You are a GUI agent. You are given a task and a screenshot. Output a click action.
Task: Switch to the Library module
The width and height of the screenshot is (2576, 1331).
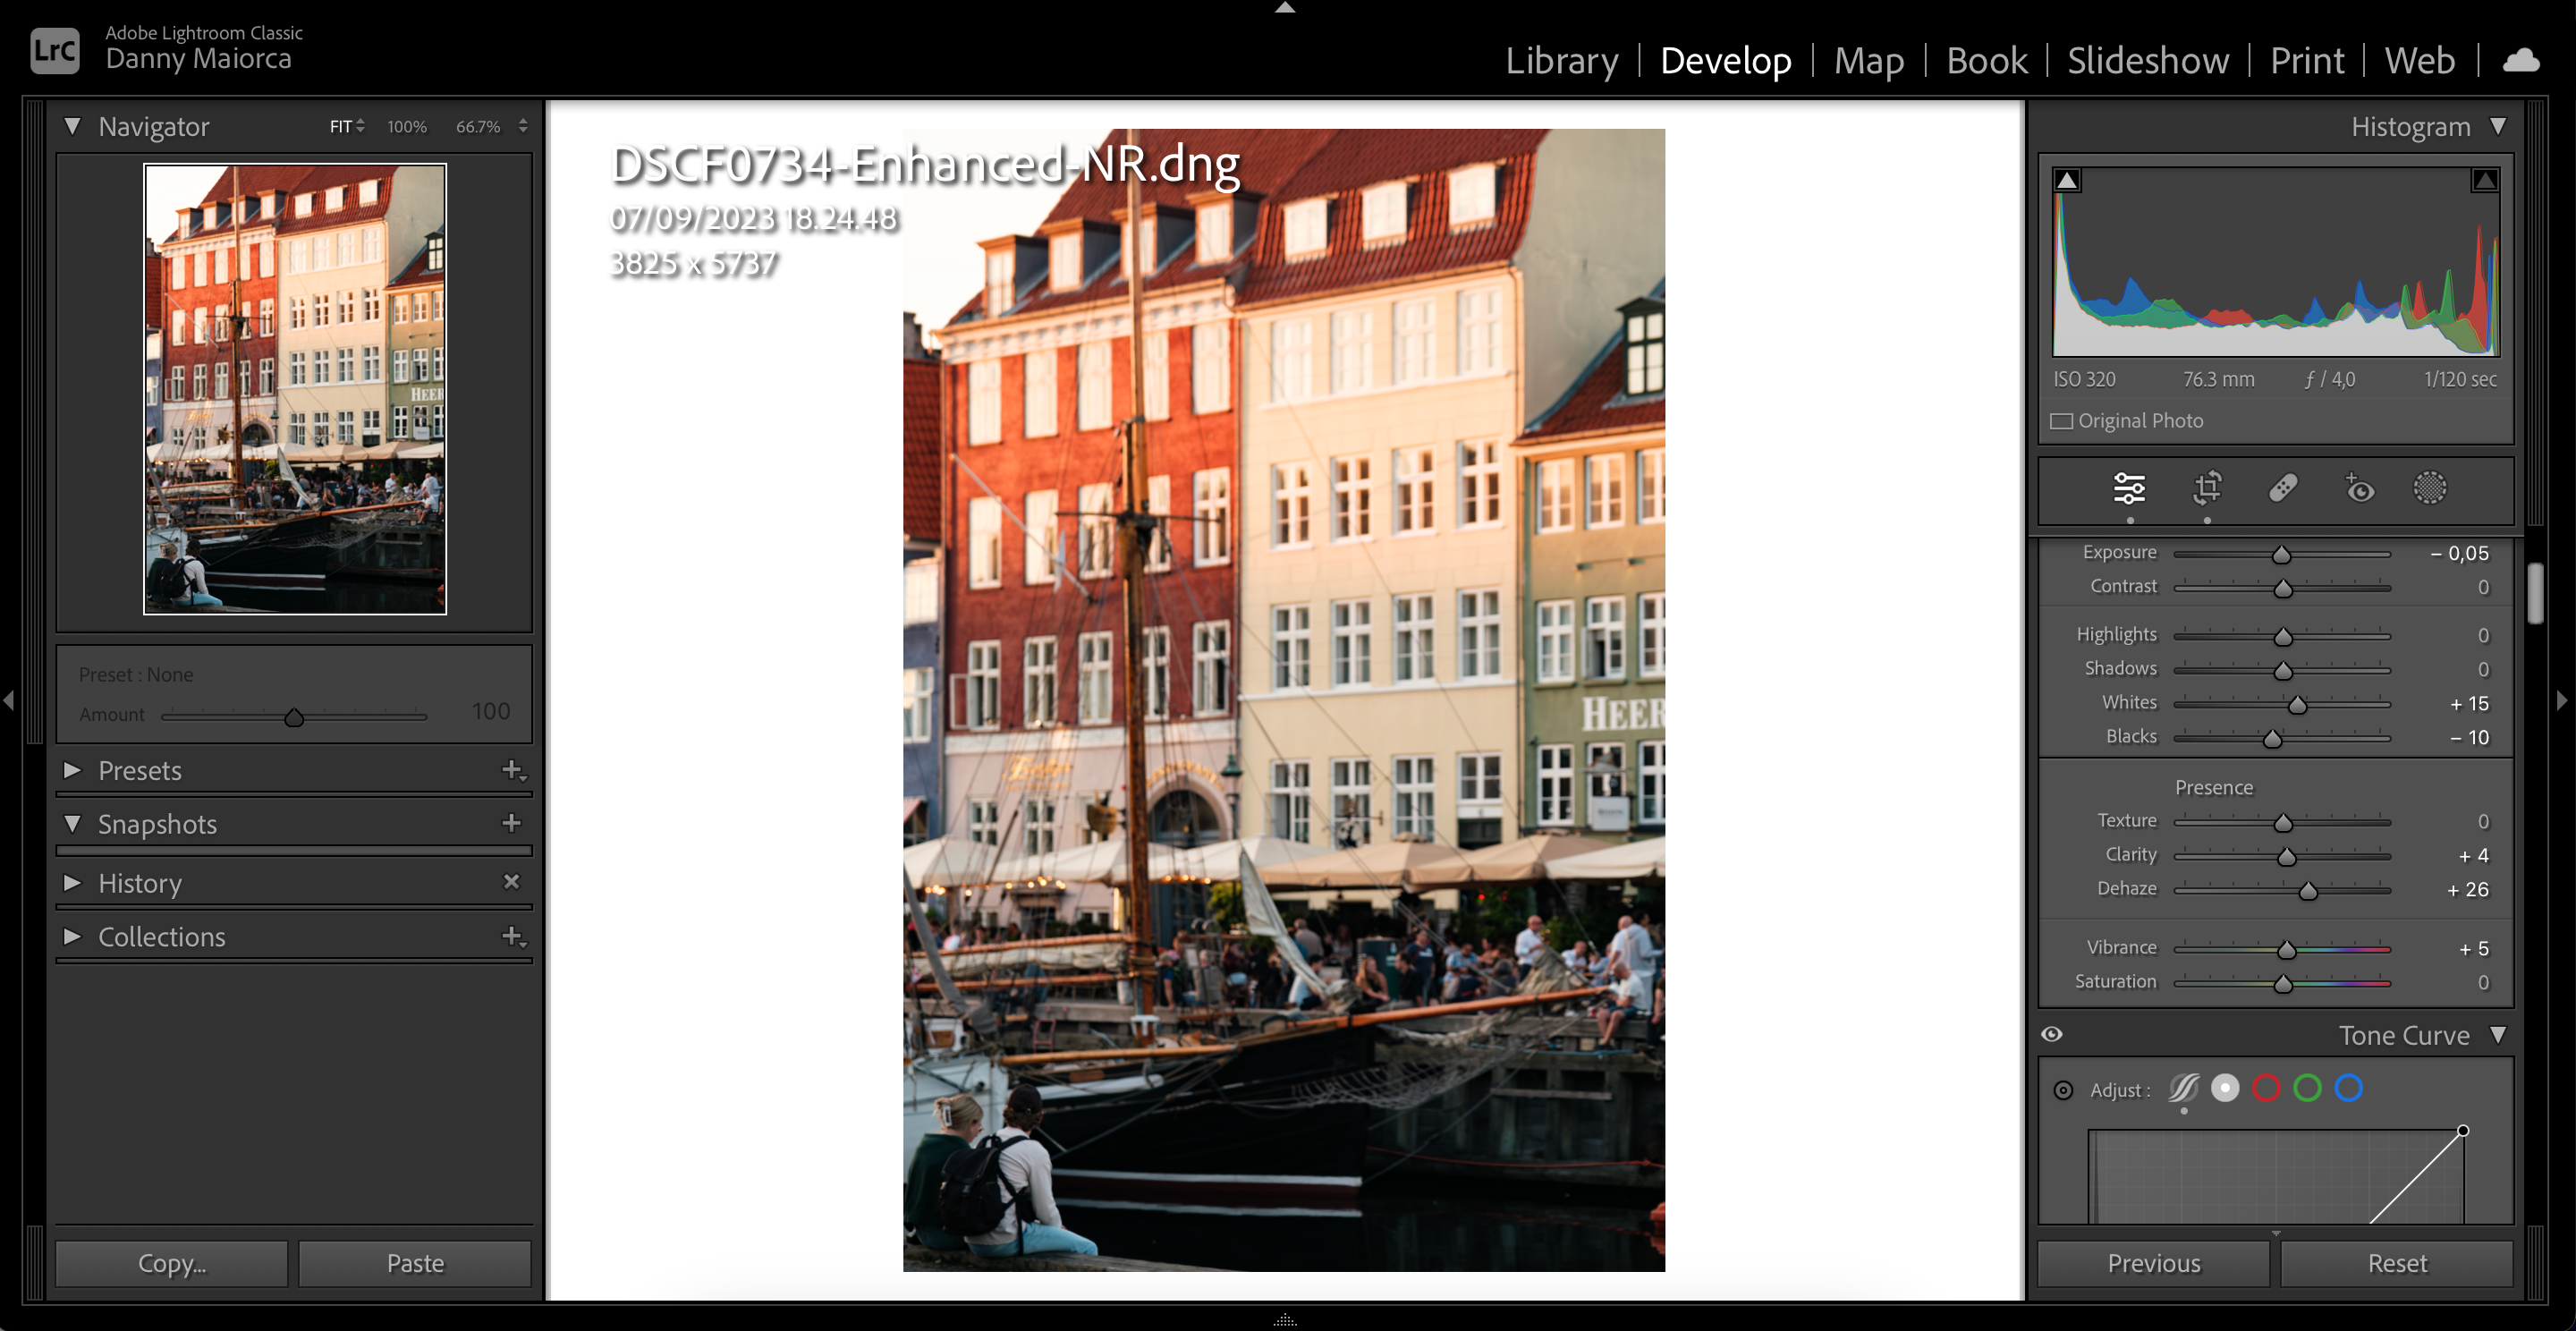pyautogui.click(x=1562, y=60)
